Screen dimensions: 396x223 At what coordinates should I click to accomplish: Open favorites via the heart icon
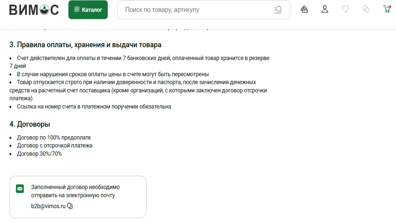(345, 9)
